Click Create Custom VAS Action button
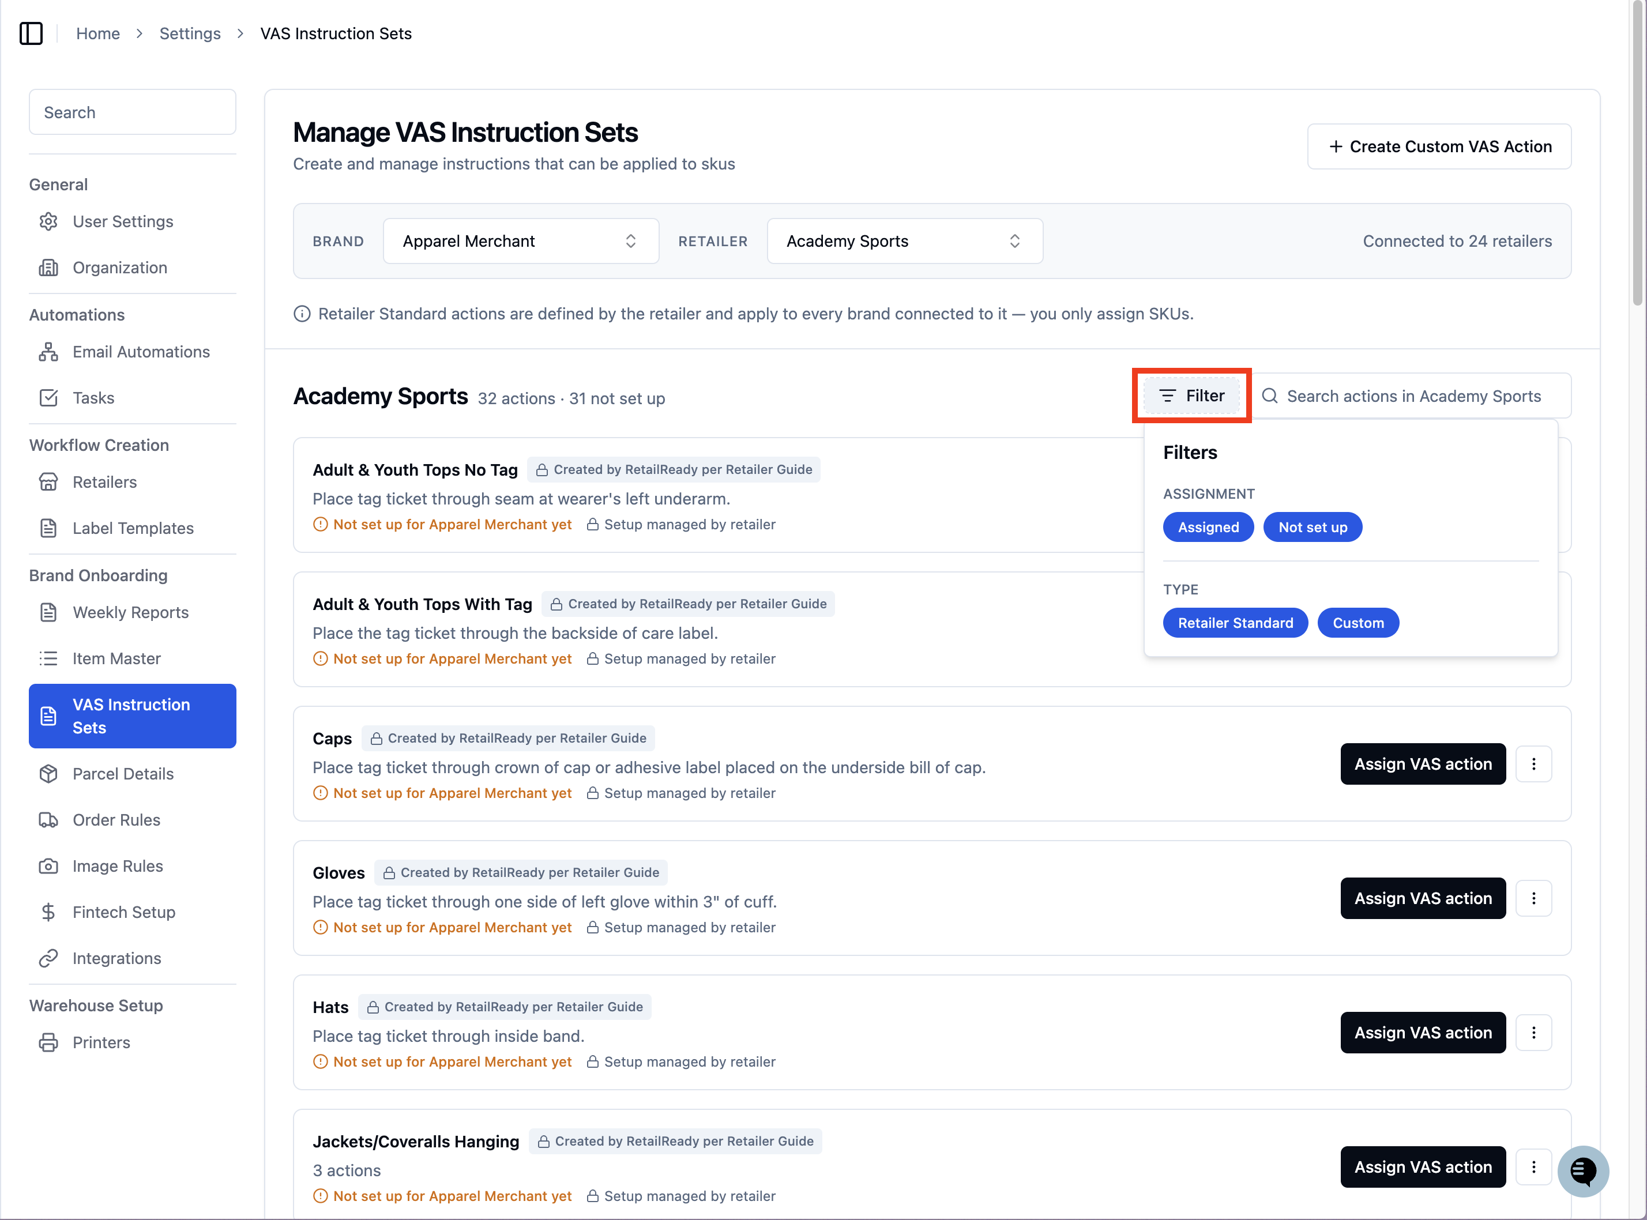Screen dimensions: 1647x1220 (x=1439, y=146)
